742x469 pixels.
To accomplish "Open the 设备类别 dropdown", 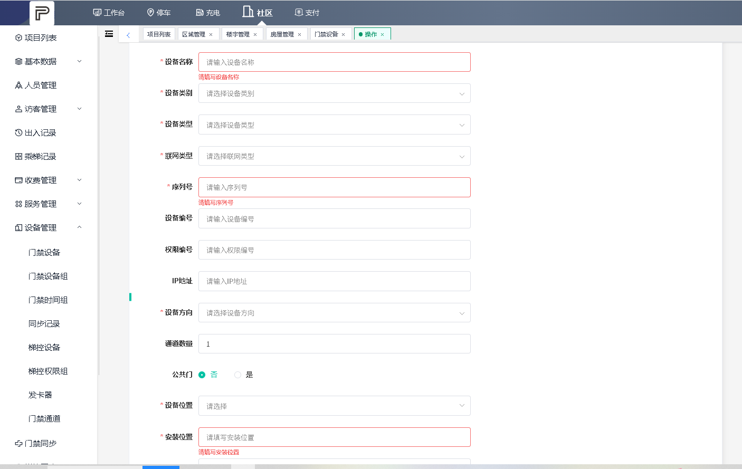I will pyautogui.click(x=335, y=93).
